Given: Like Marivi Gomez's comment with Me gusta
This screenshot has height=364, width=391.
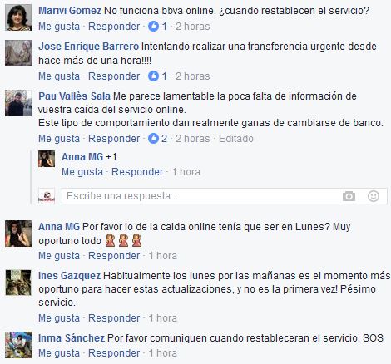Looking at the screenshot, I should coord(59,27).
